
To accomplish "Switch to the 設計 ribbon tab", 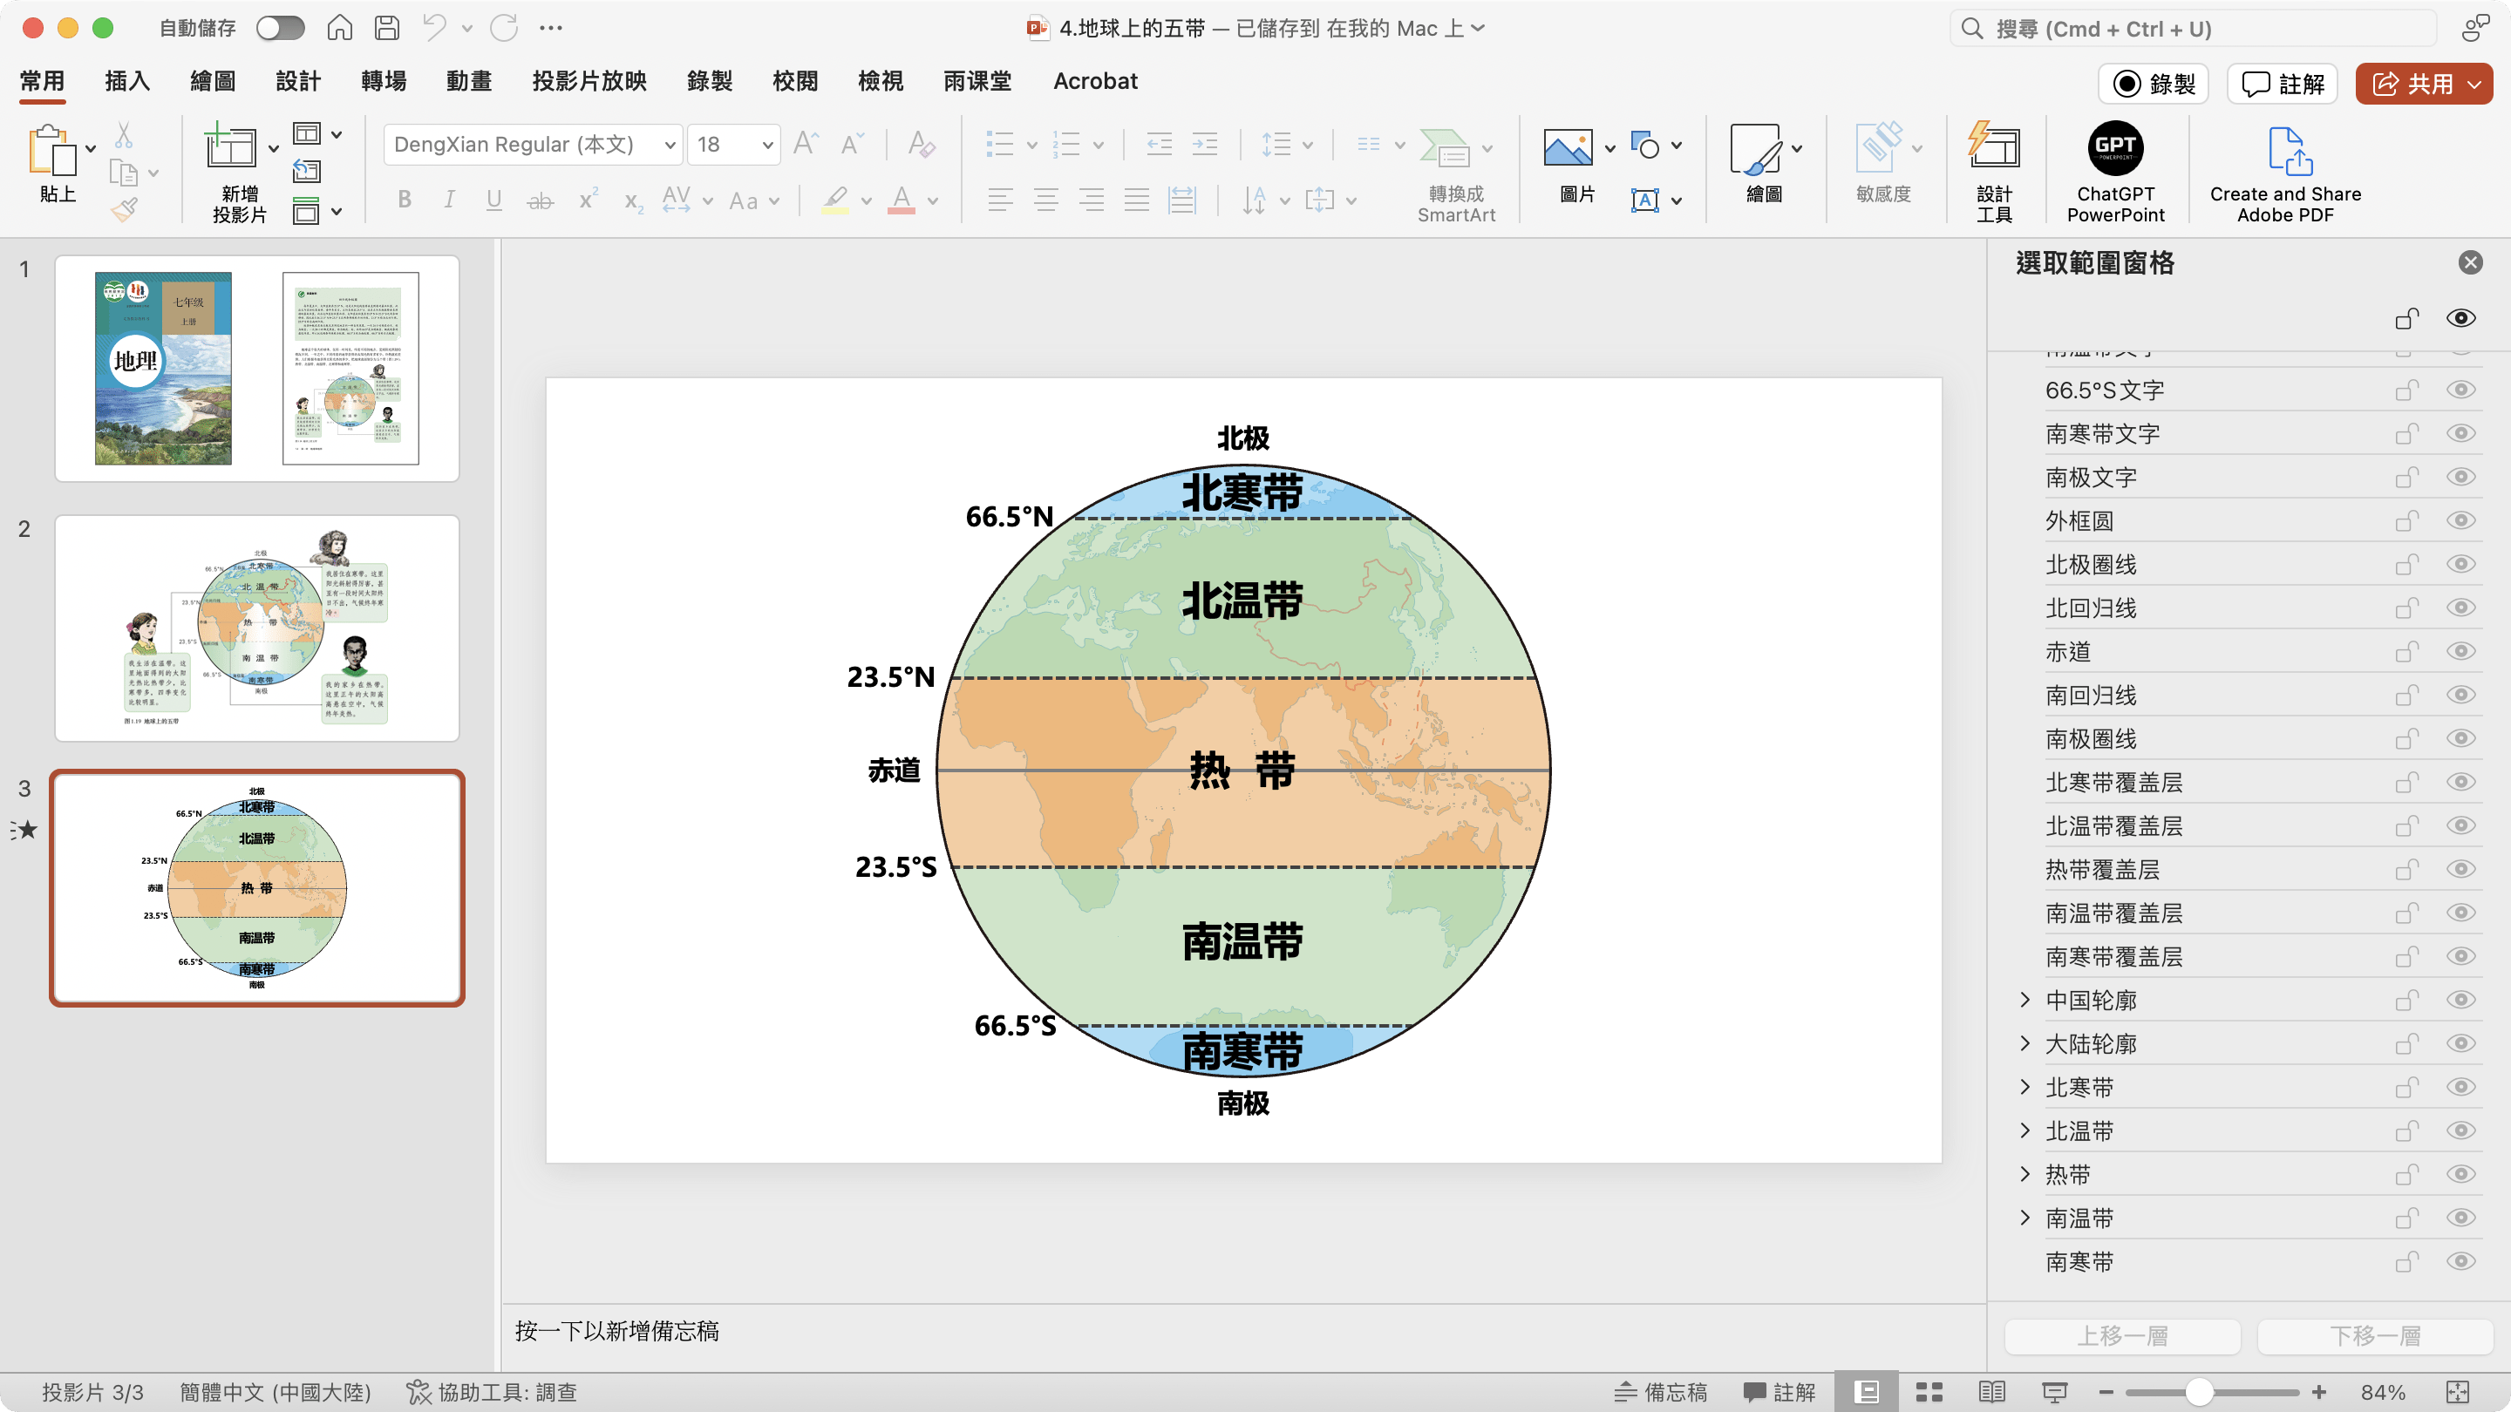I will pos(297,81).
